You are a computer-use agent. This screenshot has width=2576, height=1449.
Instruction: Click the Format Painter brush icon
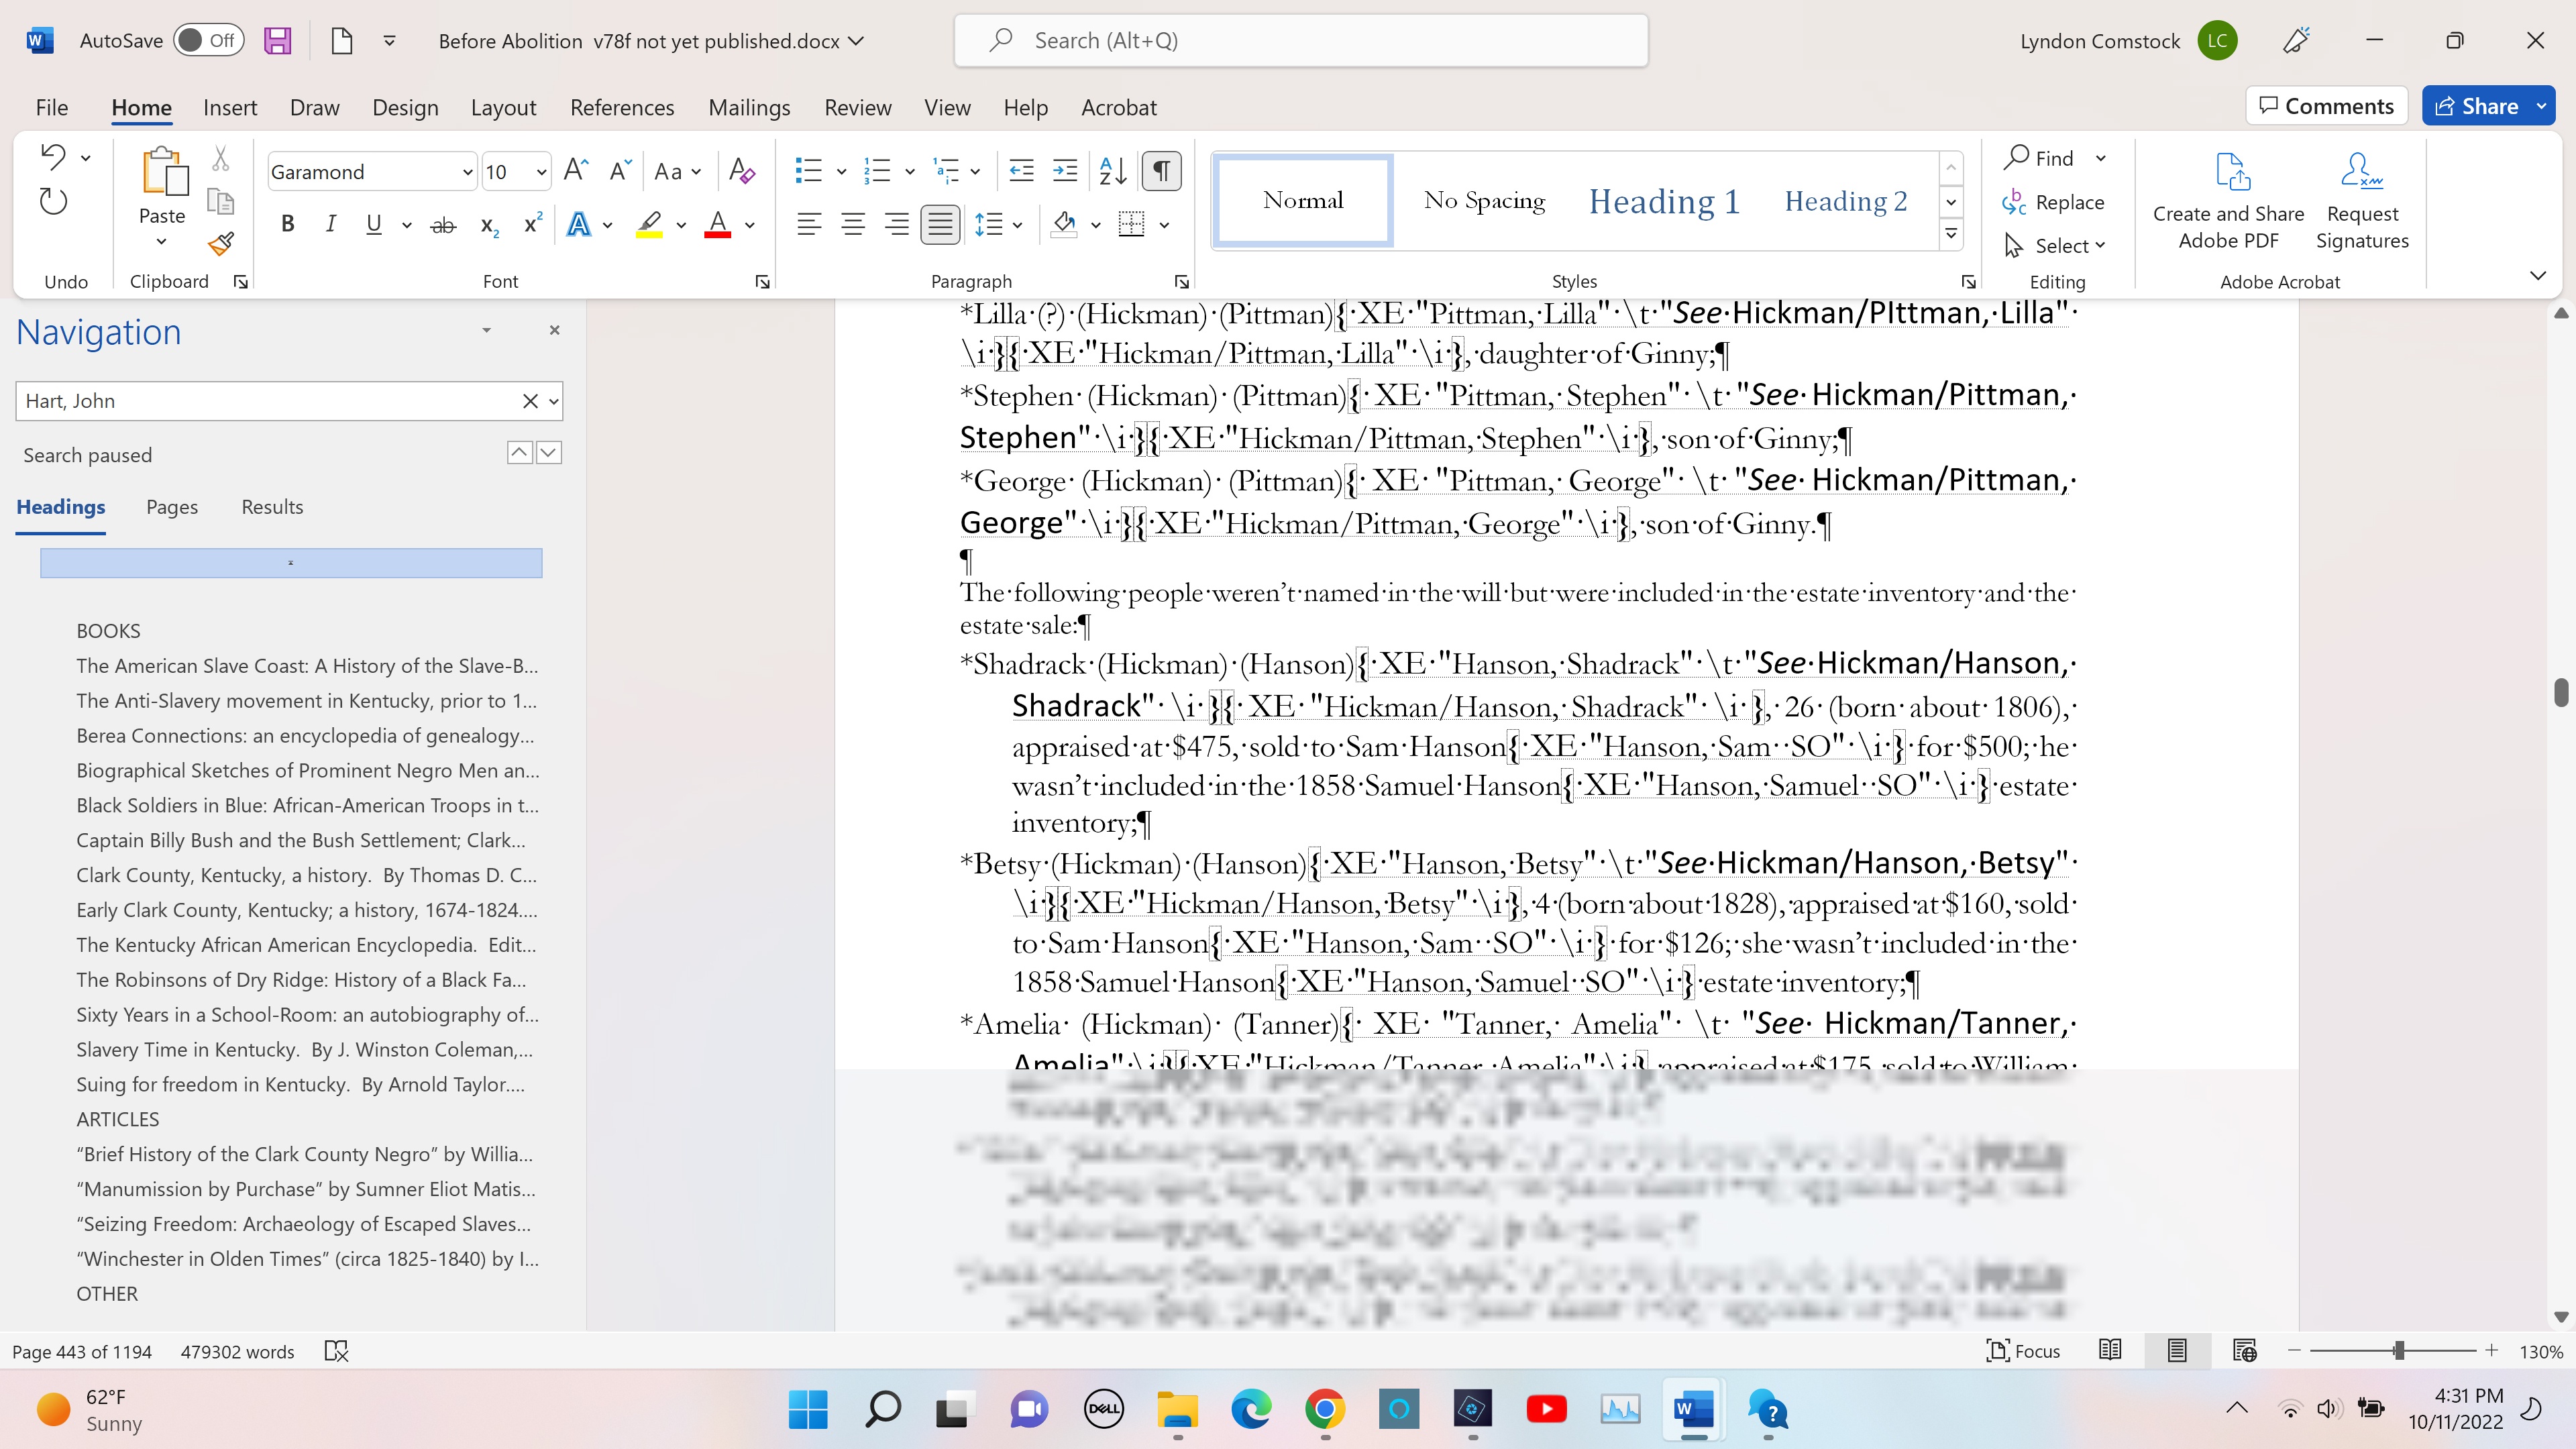click(x=221, y=243)
